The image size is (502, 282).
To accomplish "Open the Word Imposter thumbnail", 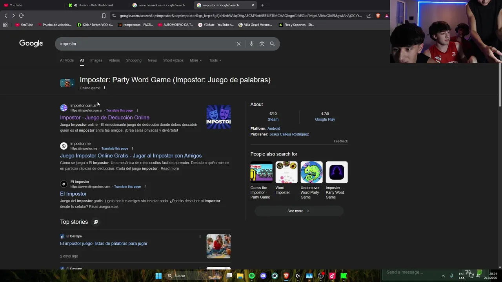I will pos(286,172).
